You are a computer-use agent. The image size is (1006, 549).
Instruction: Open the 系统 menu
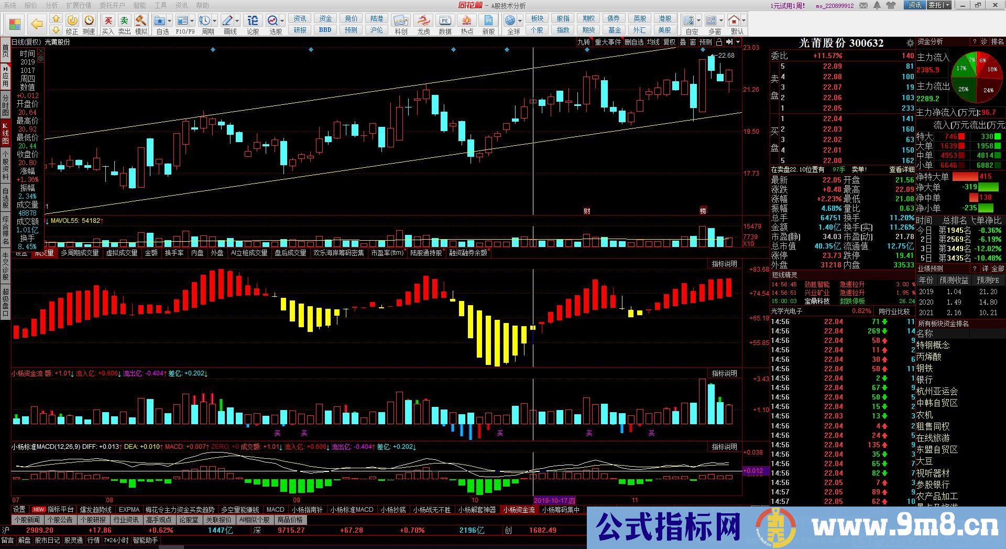click(9, 5)
